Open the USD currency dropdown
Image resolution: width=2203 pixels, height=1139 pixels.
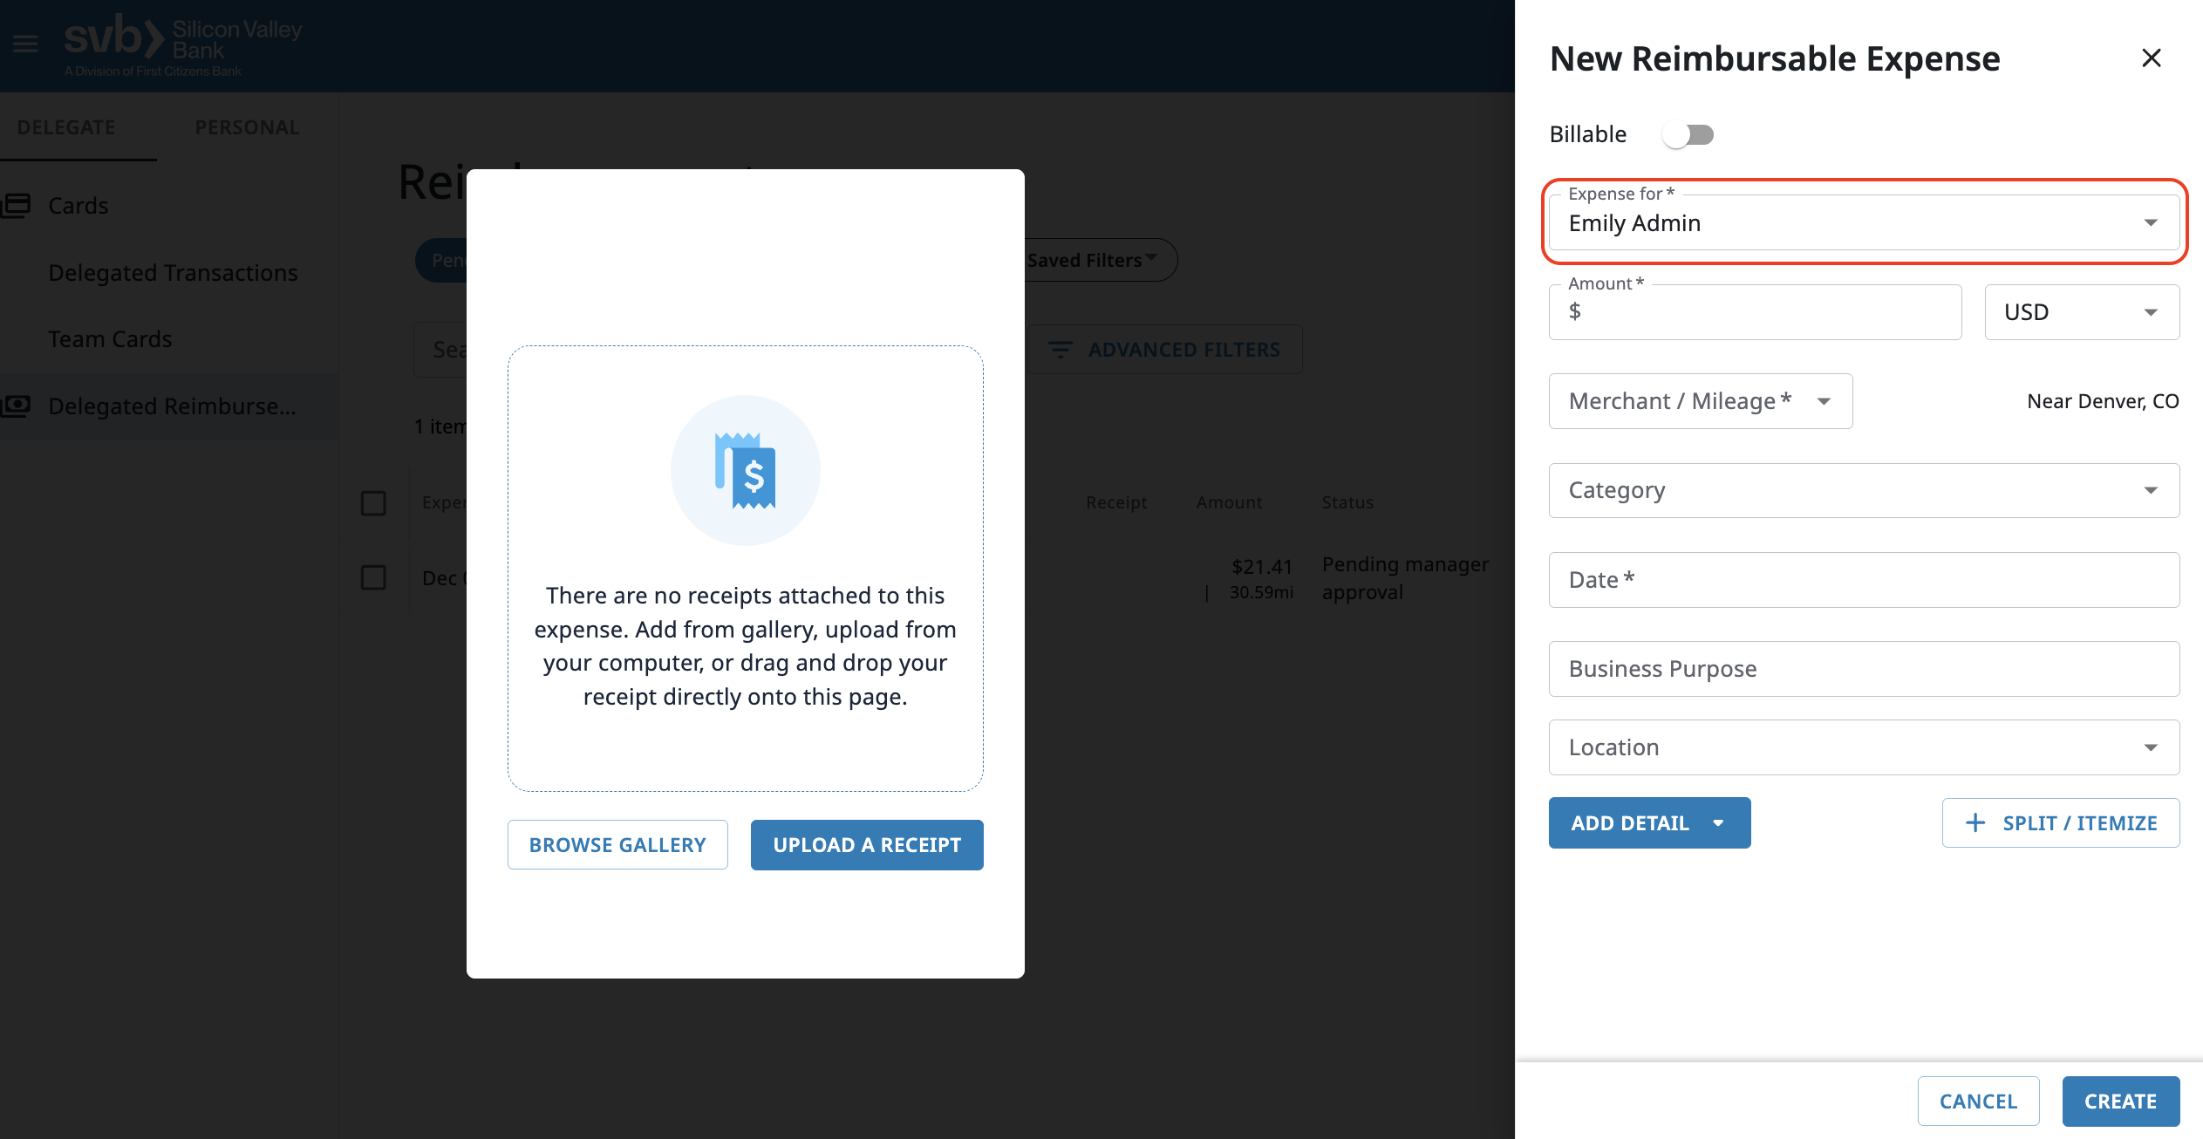pos(2081,312)
